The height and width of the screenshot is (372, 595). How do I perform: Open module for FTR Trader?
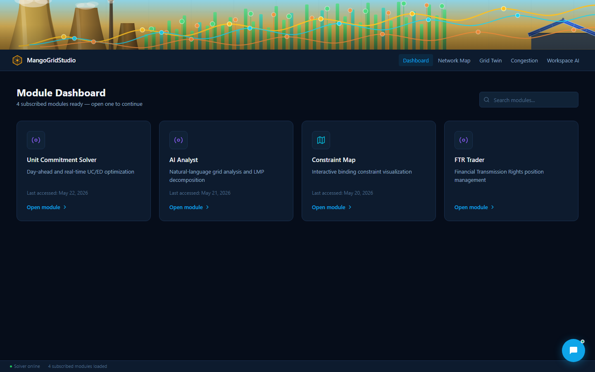(474, 207)
